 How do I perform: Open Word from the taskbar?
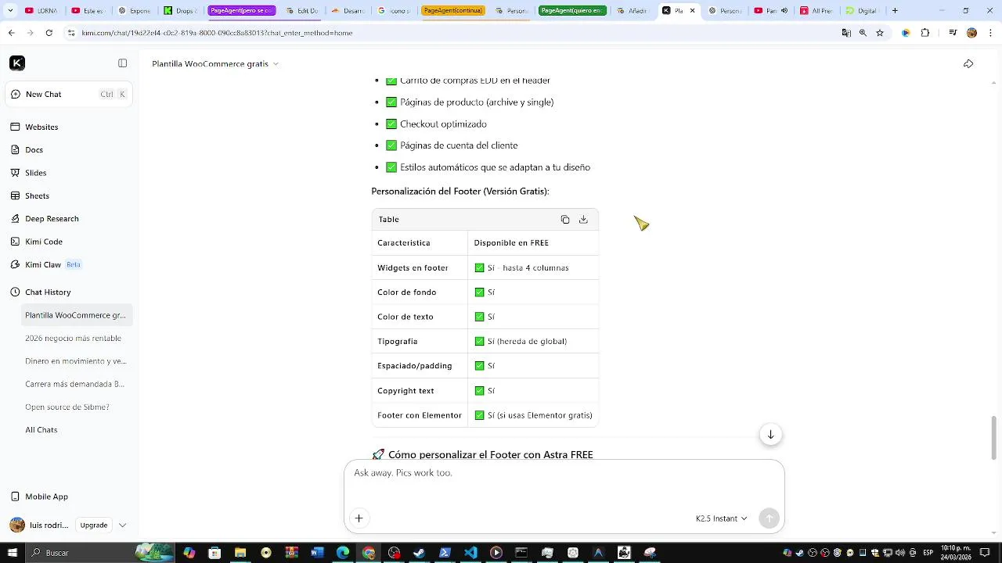point(317,553)
